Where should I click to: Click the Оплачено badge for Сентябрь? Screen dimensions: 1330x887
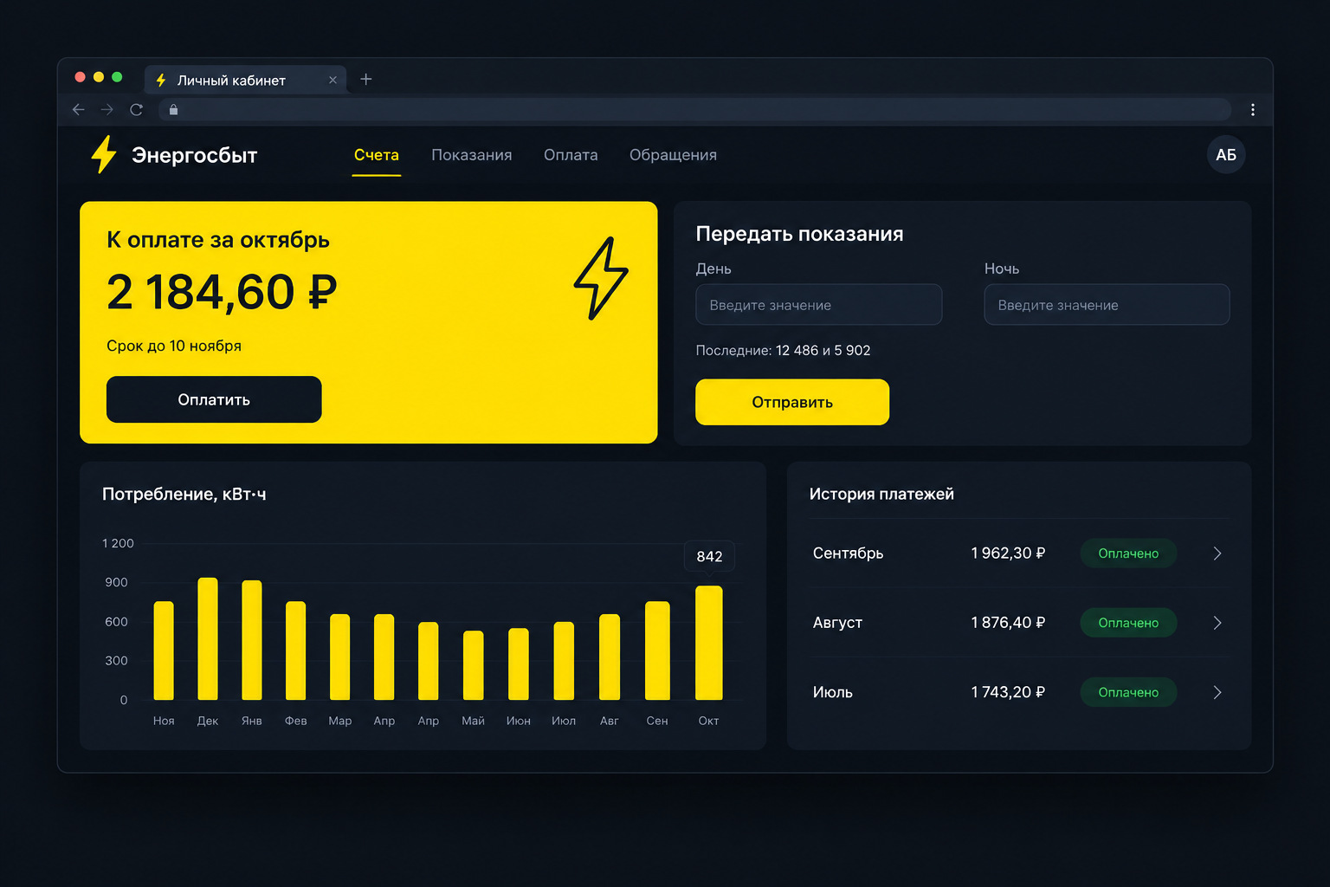[x=1128, y=554]
